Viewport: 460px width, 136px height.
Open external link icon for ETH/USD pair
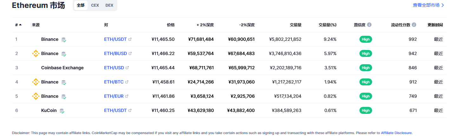pos(127,68)
